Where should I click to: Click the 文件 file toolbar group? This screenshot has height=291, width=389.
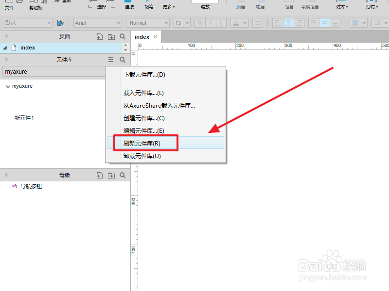(9, 5)
